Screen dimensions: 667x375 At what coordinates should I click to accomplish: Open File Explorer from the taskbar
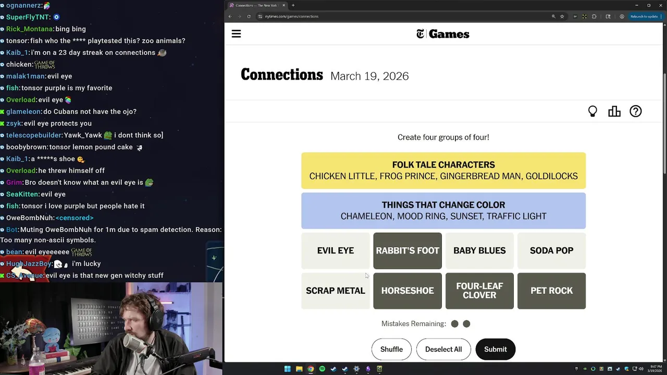click(299, 369)
